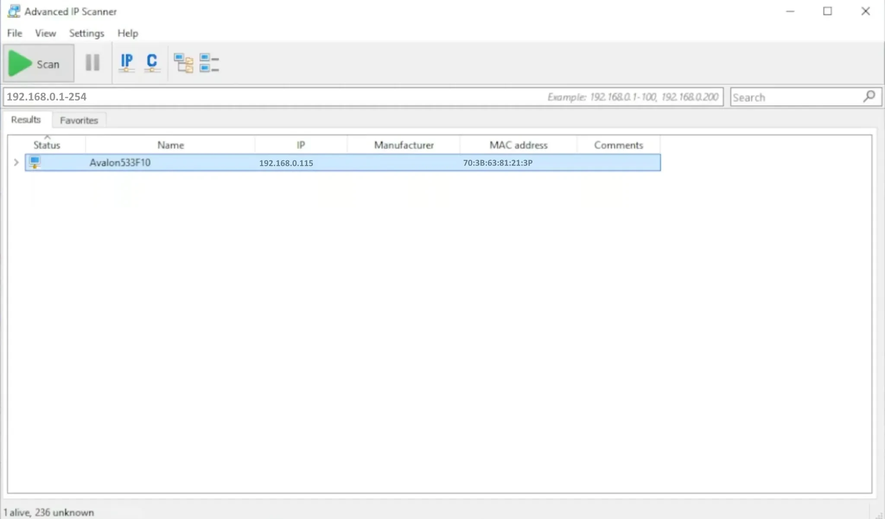The image size is (885, 519).
Task: Click the magnifier search icon
Action: click(869, 96)
